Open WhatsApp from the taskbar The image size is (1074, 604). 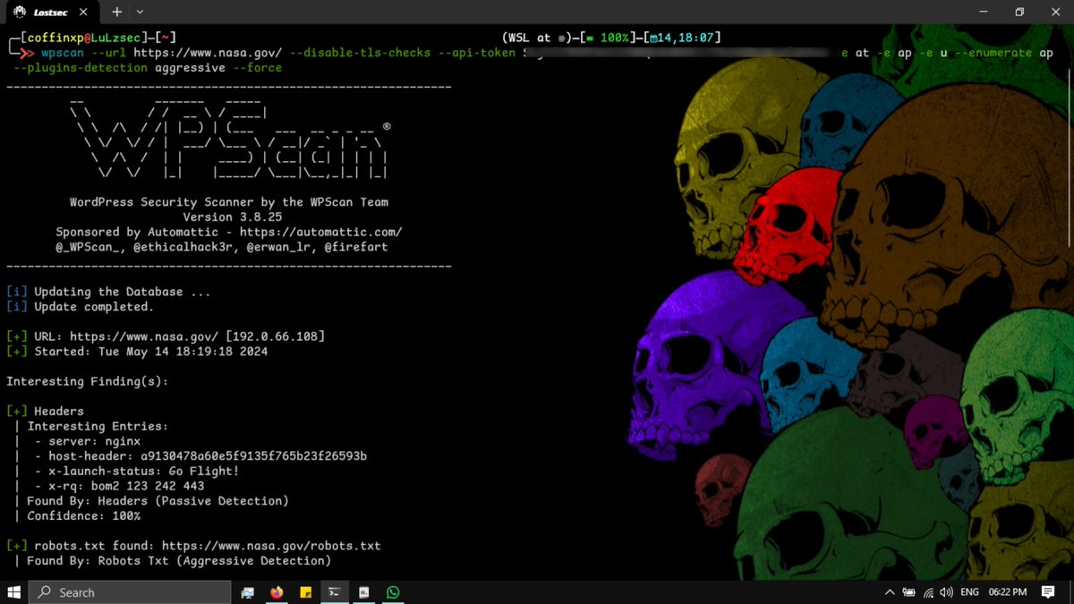click(x=393, y=592)
